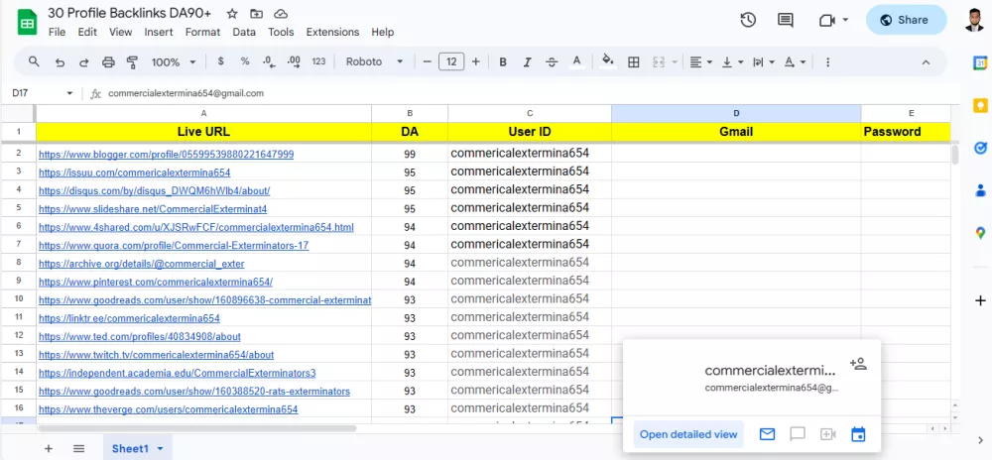Open Google Maps in side panel
The width and height of the screenshot is (992, 460).
pos(980,233)
